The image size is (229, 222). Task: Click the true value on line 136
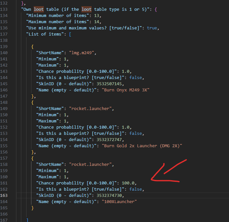pyautogui.click(x=152, y=28)
